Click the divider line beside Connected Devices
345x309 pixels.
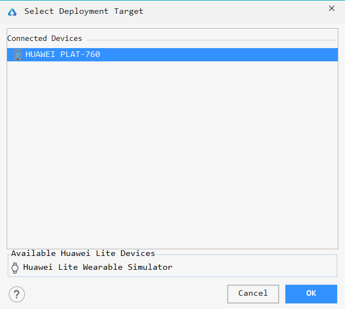coord(210,40)
